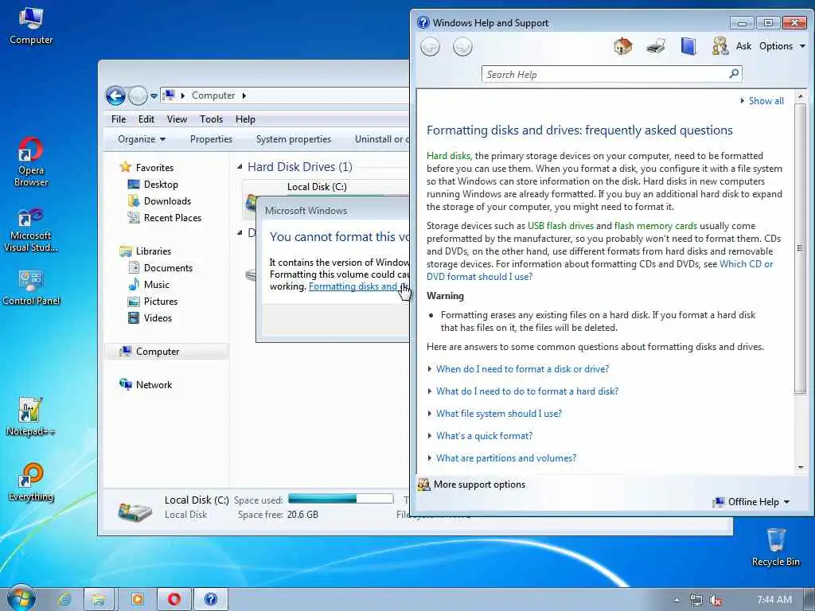Click Help and Support taskbar button

[210, 599]
